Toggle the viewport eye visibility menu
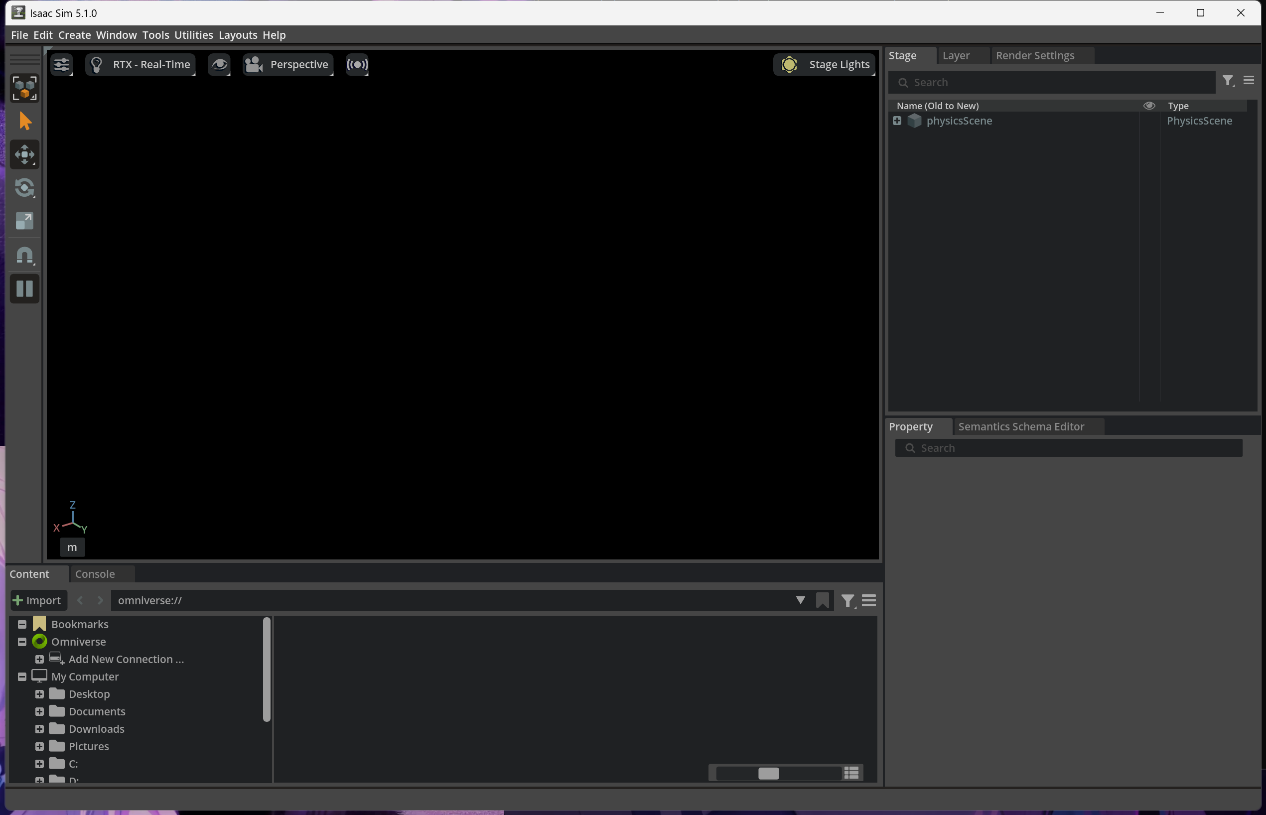This screenshot has height=815, width=1266. click(219, 65)
